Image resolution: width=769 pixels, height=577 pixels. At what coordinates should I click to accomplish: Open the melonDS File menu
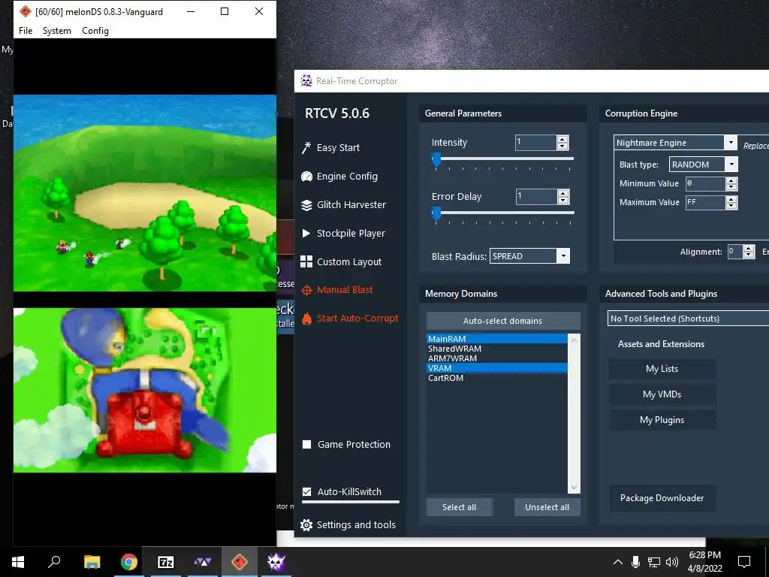click(26, 30)
